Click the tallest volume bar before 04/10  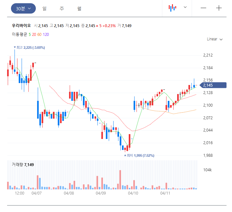tap(120, 180)
